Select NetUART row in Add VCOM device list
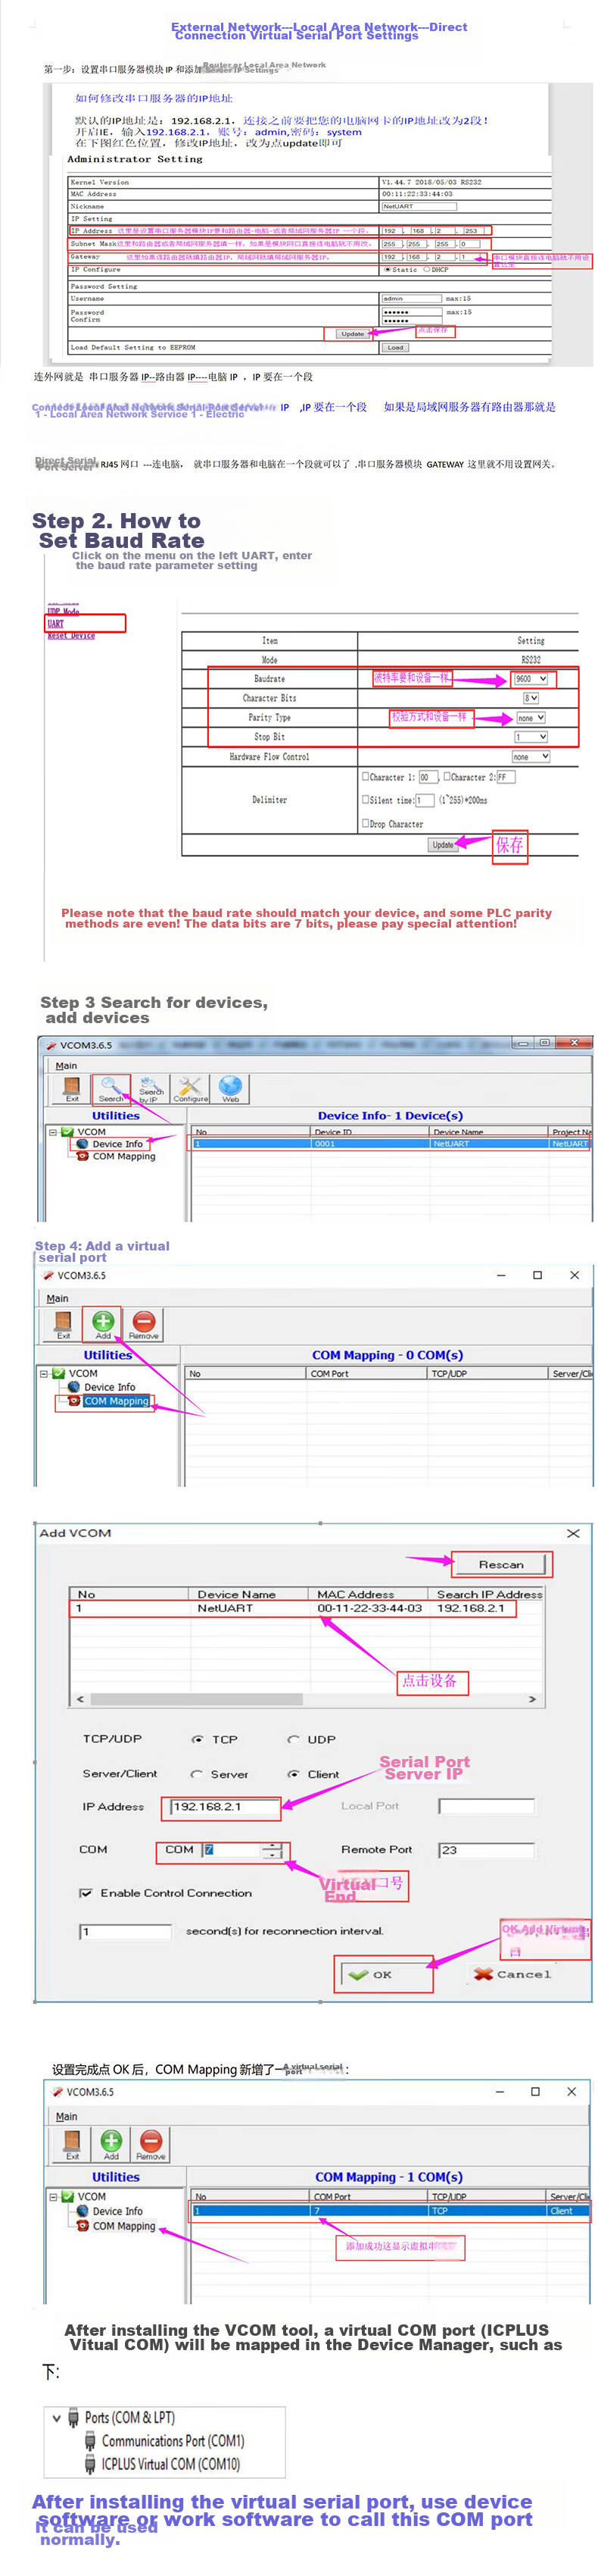 (307, 1608)
